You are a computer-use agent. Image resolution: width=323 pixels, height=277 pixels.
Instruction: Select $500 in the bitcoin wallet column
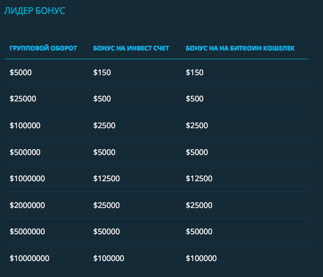click(194, 99)
